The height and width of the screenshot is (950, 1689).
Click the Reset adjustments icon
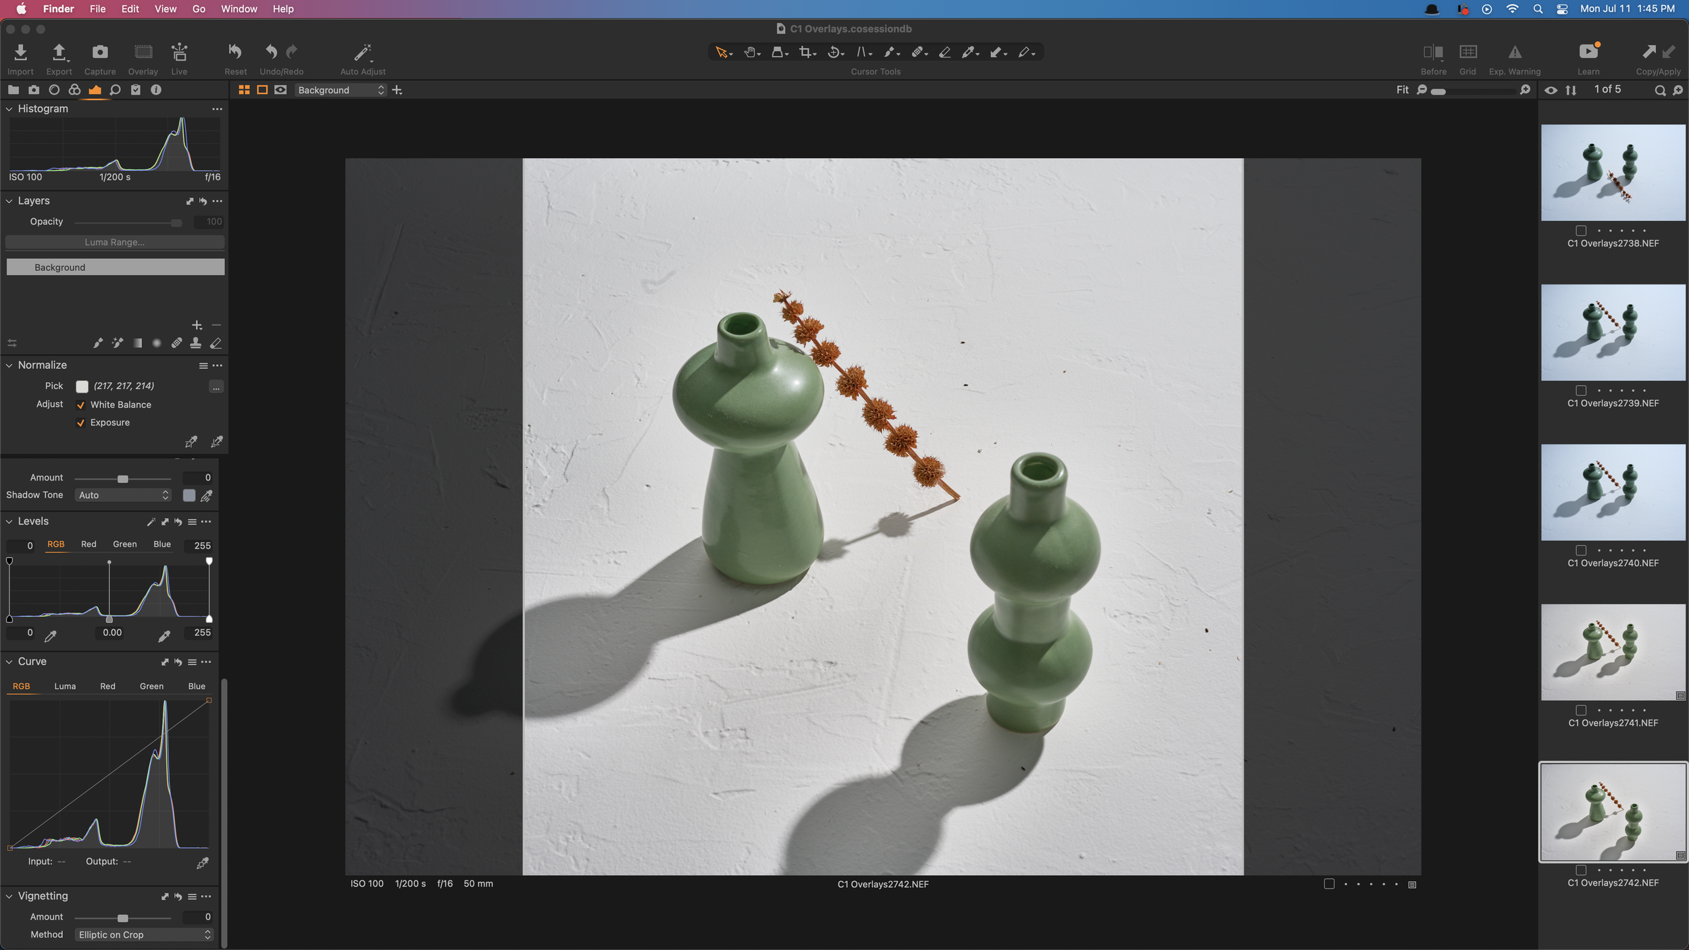(235, 52)
